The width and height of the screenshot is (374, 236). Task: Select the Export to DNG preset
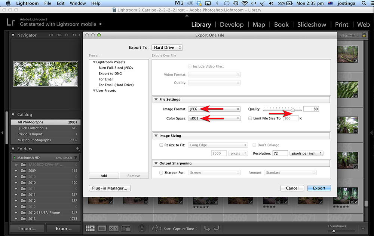click(x=110, y=73)
